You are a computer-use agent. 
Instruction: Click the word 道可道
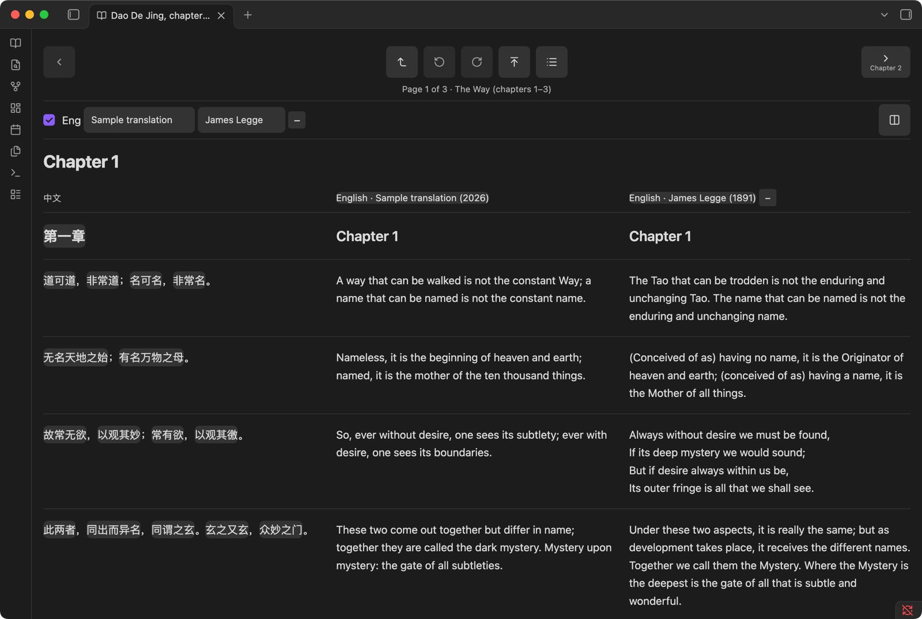coord(59,280)
